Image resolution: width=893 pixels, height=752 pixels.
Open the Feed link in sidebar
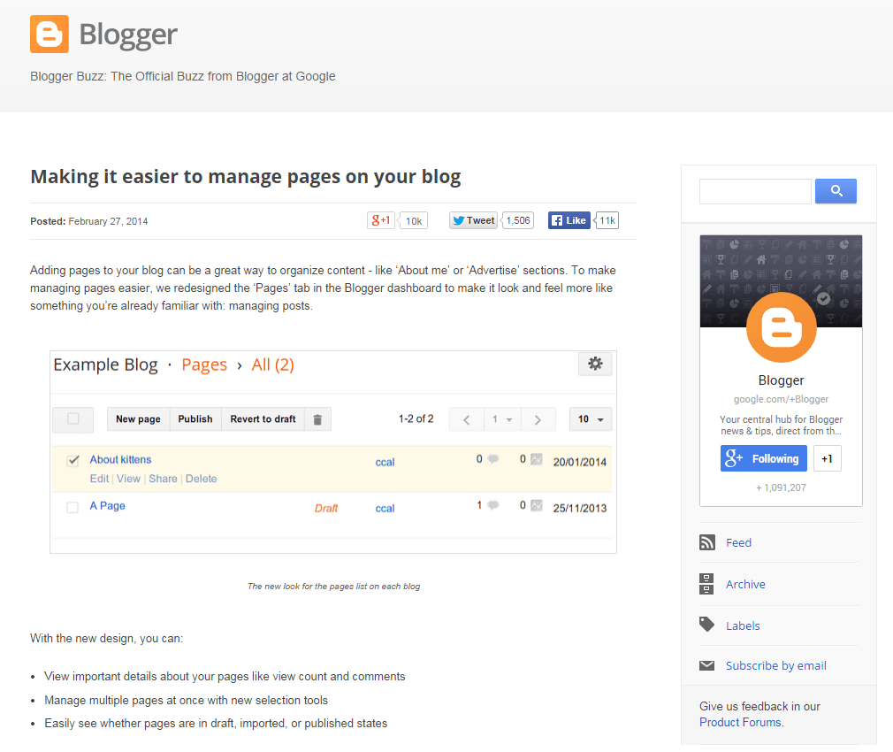[738, 543]
